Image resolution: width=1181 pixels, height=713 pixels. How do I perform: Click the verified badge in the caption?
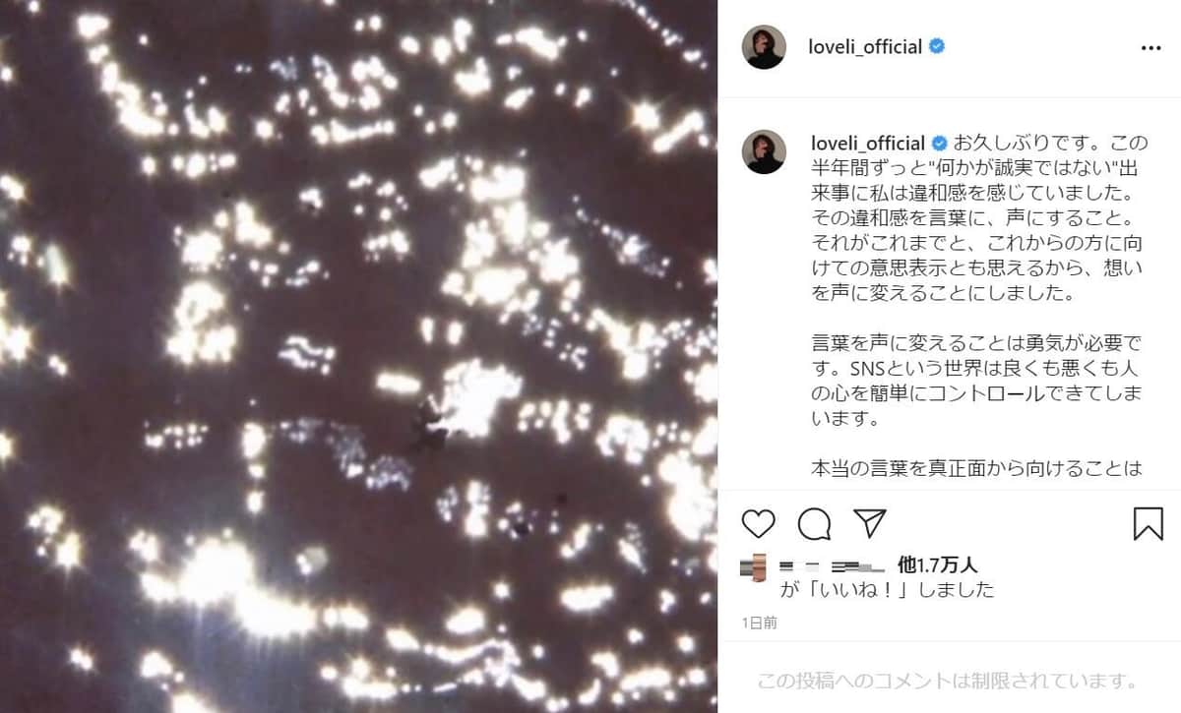click(940, 142)
